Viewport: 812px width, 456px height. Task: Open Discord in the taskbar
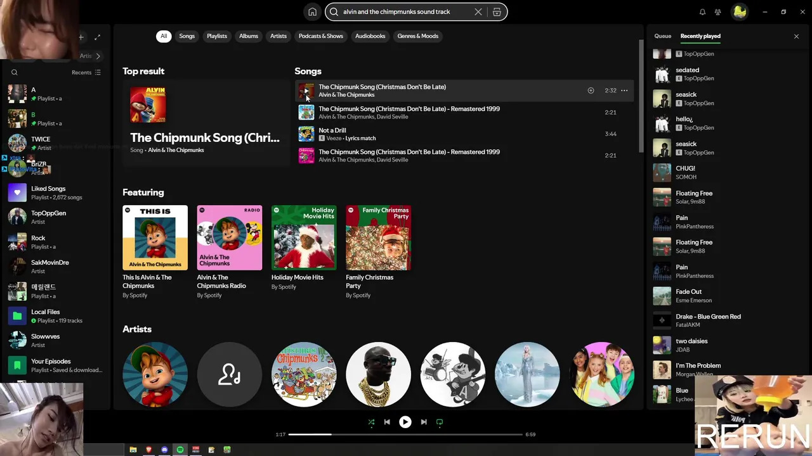click(164, 450)
